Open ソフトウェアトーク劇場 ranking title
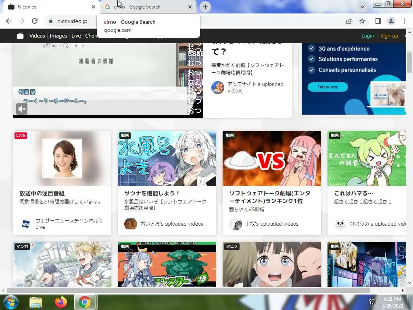413x310 pixels. (269, 197)
